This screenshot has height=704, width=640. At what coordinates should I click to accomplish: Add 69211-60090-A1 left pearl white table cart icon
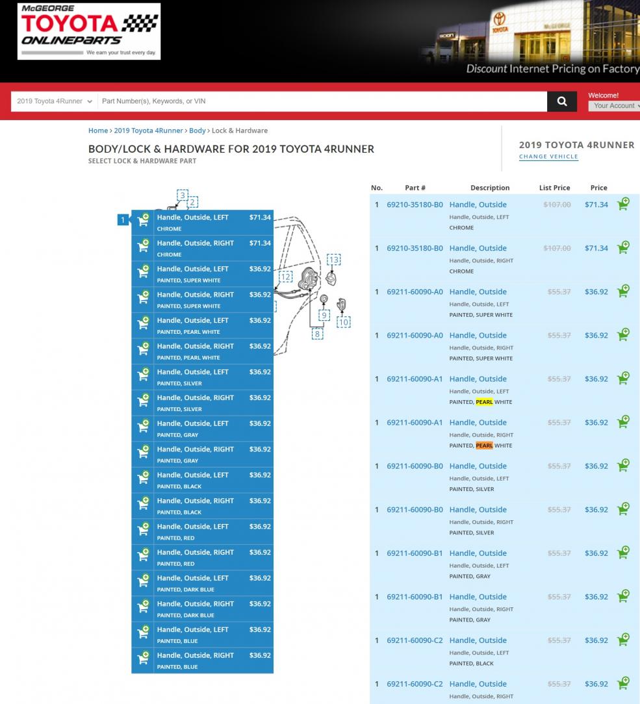tap(623, 378)
